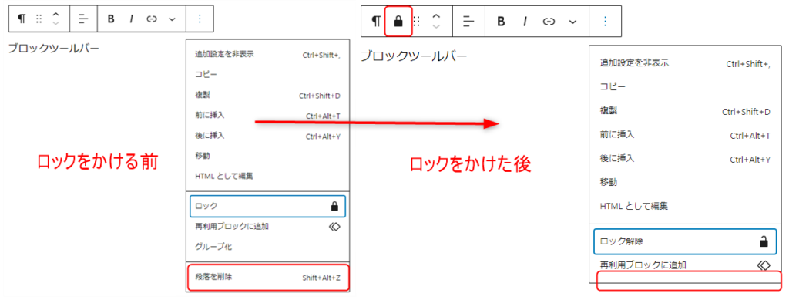Open alignment options in left toolbar
The image size is (789, 300).
pos(83,19)
